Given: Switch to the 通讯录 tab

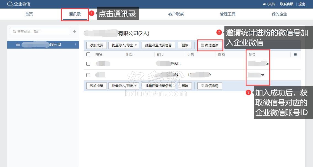Looking at the screenshot, I should pyautogui.click(x=75, y=14).
